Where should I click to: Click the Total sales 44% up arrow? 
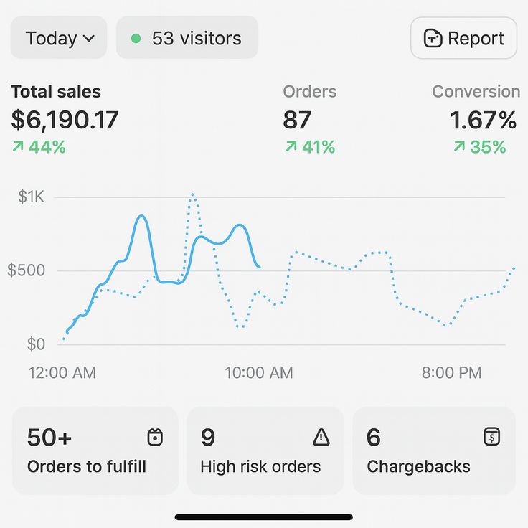(x=18, y=147)
